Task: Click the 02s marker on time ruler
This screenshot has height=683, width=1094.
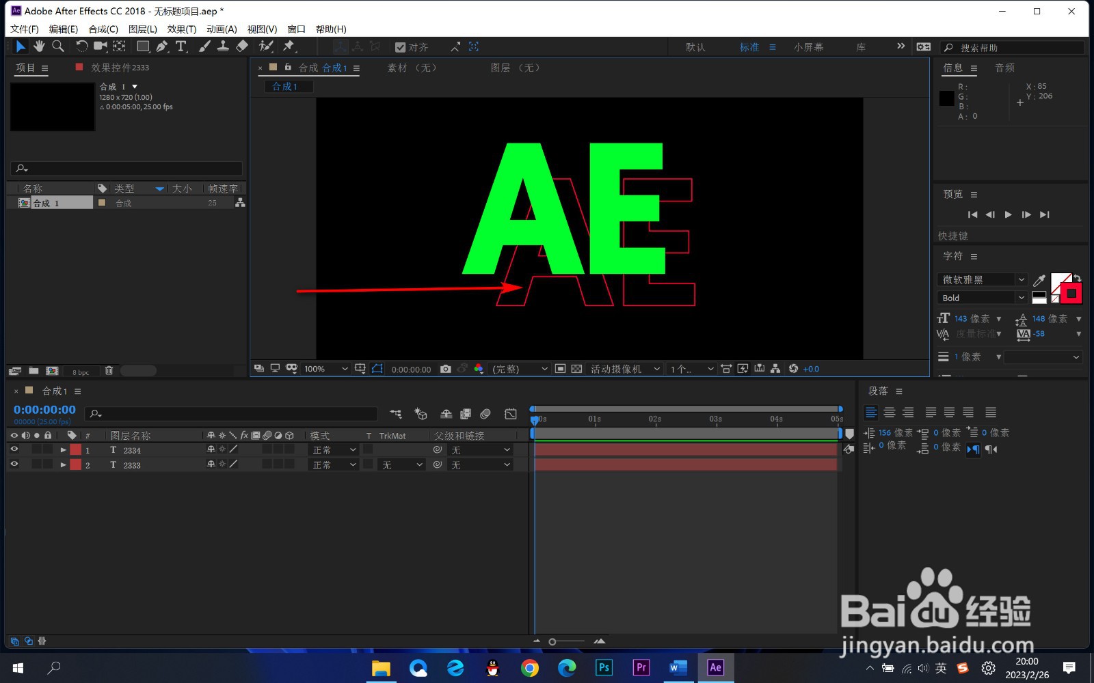Action: pos(654,419)
